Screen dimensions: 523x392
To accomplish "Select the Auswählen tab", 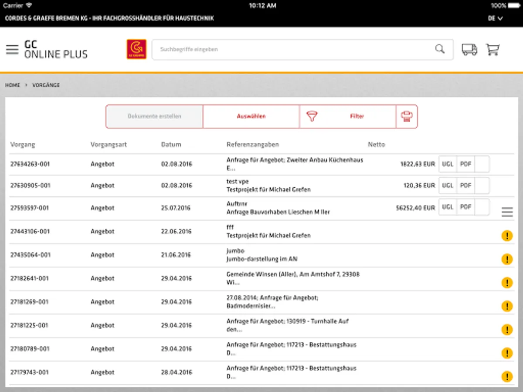I will pos(251,116).
